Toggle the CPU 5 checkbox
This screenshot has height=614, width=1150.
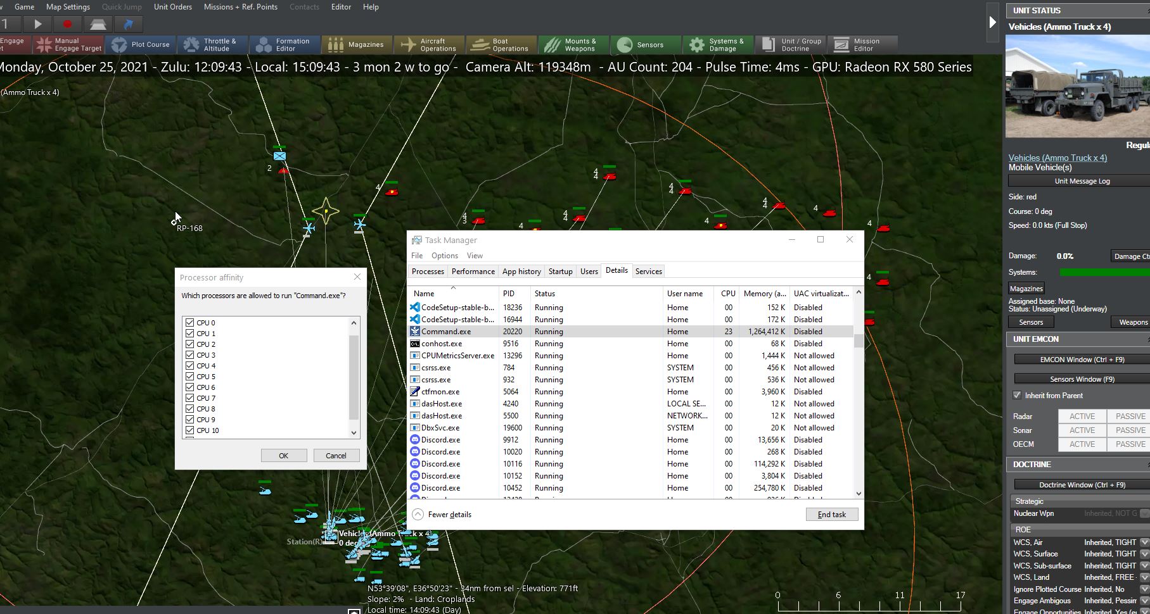point(189,377)
